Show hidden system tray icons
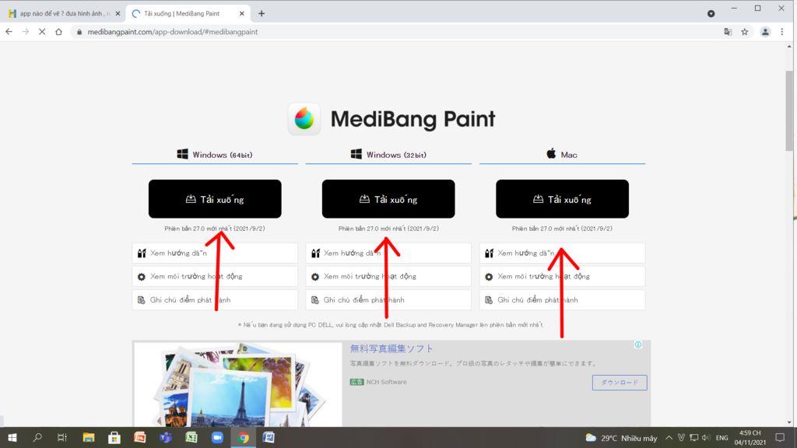Image resolution: width=797 pixels, height=448 pixels. (x=669, y=438)
